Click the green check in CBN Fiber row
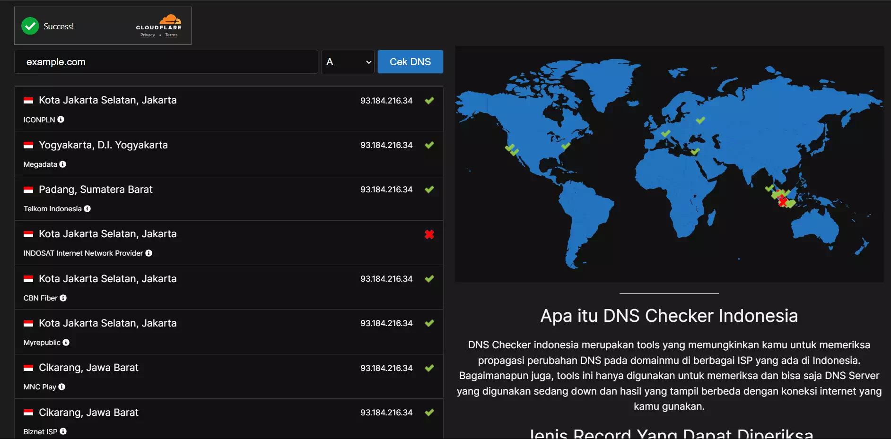 [429, 279]
